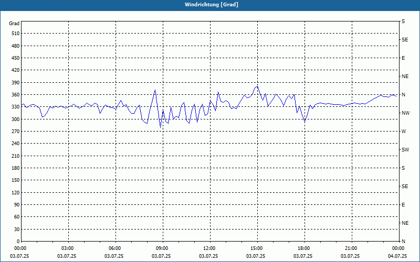
Task: Click the 450 y-axis label
Action: pos(16,58)
